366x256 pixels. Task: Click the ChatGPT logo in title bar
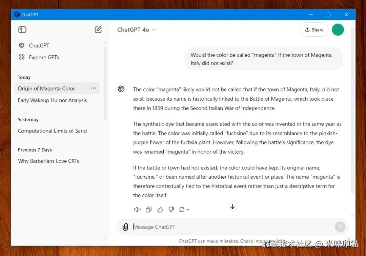click(17, 15)
